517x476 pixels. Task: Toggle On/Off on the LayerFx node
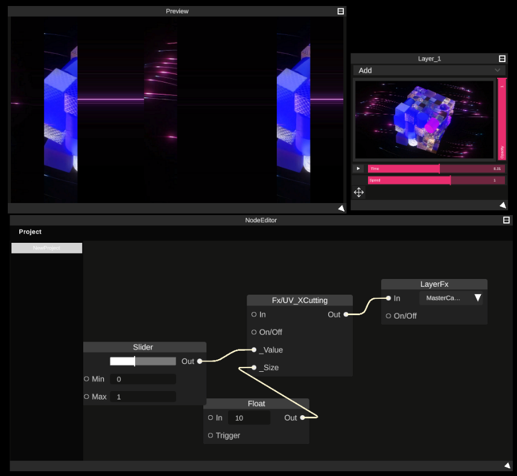[x=389, y=316]
